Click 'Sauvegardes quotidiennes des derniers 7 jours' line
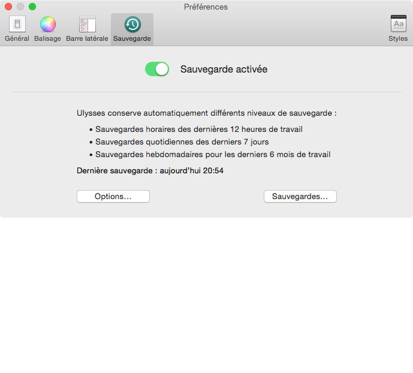This screenshot has width=413, height=373. click(182, 142)
